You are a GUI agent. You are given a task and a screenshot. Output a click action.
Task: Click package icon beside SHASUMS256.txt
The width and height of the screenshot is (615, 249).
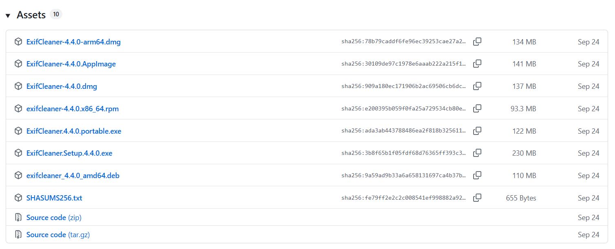(18, 198)
